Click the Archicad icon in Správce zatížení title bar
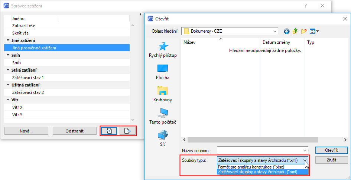Image resolution: width=351 pixels, height=180 pixels. (x=7, y=6)
